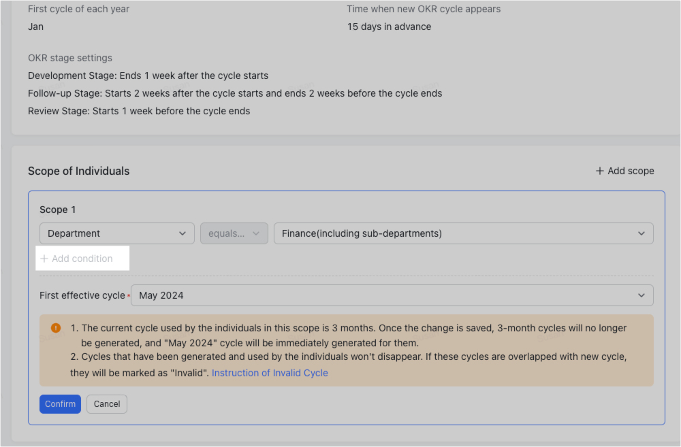The width and height of the screenshot is (681, 447).
Task: Open Instruction of Invalid Cycle link
Action: pos(270,373)
